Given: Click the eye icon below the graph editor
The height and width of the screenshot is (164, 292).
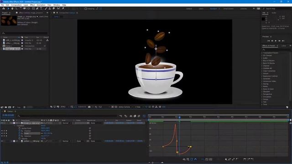Looking at the screenshot, I should [184, 159].
